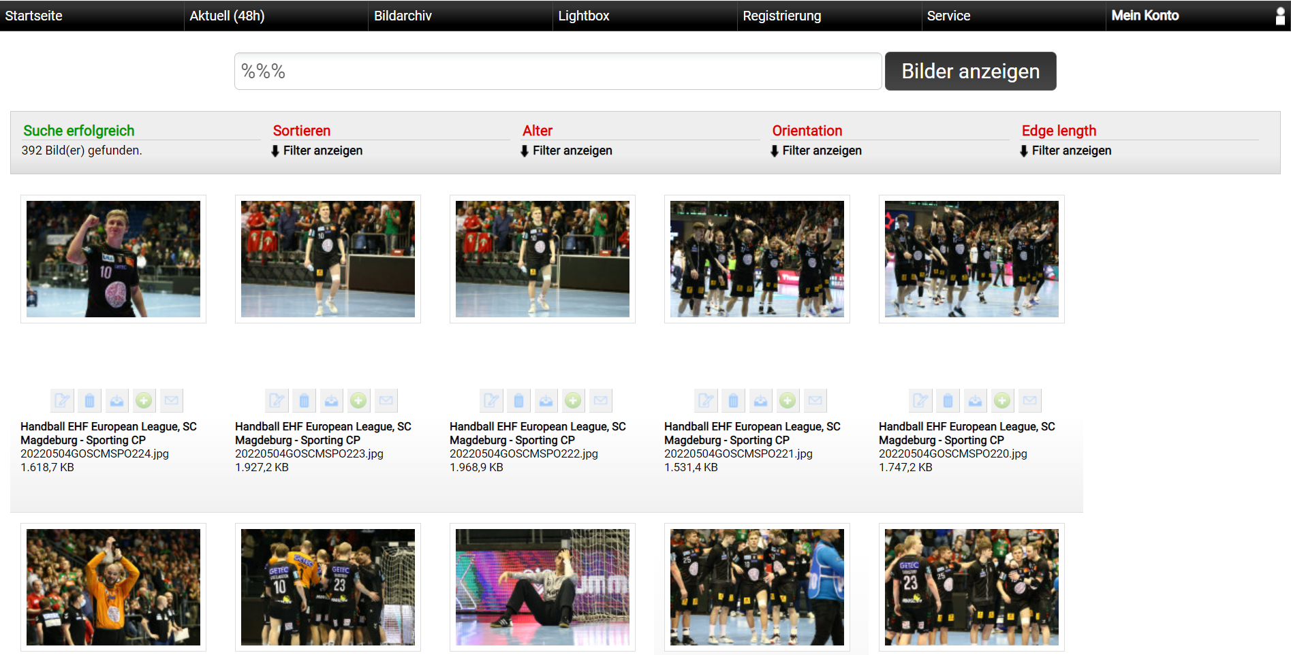Focus the search field containing %%%
Image resolution: width=1291 pixels, height=655 pixels.
[x=557, y=71]
